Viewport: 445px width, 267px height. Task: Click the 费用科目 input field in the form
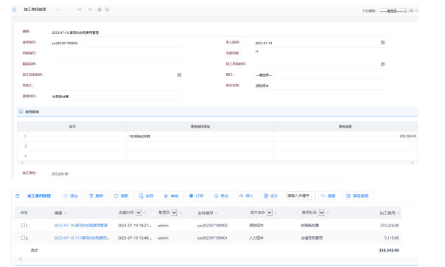[118, 97]
